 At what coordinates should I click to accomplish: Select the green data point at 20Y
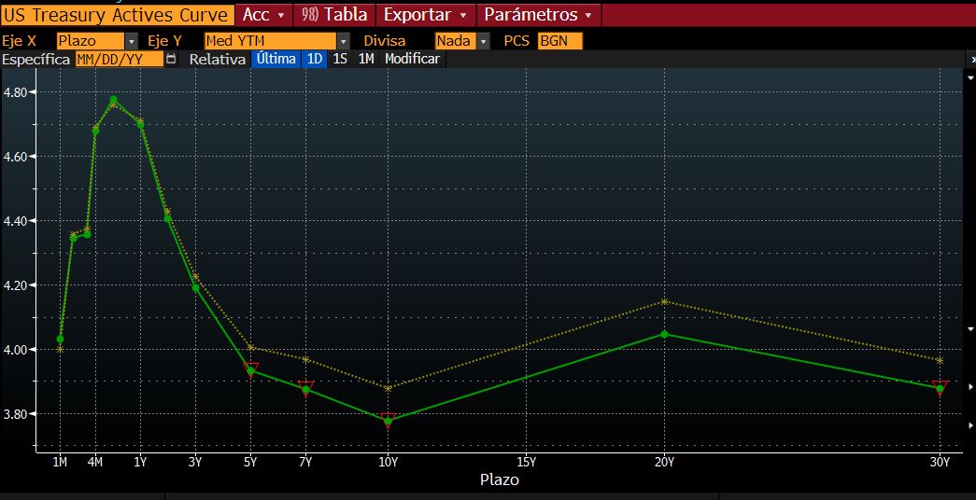pos(664,335)
